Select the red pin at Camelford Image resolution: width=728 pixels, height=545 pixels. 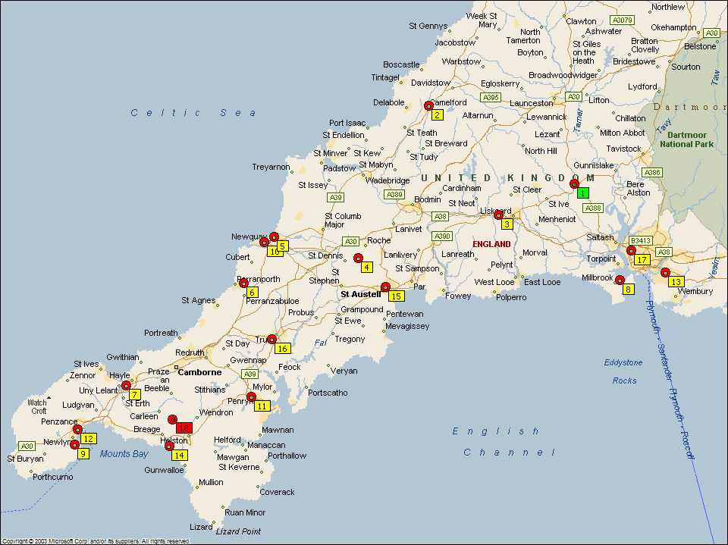(428, 105)
